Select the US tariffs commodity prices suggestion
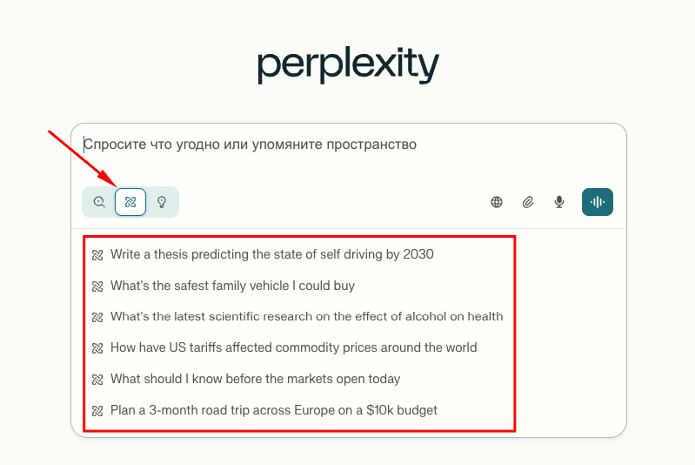The image size is (695, 465). click(x=293, y=347)
